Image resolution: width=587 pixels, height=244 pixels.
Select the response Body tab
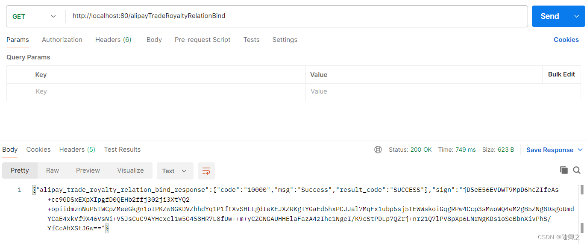click(x=10, y=150)
